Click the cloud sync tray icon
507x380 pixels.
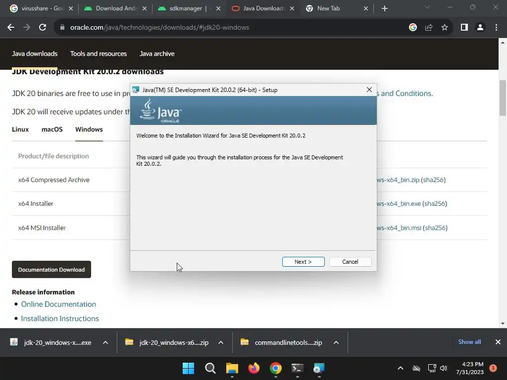(416, 368)
